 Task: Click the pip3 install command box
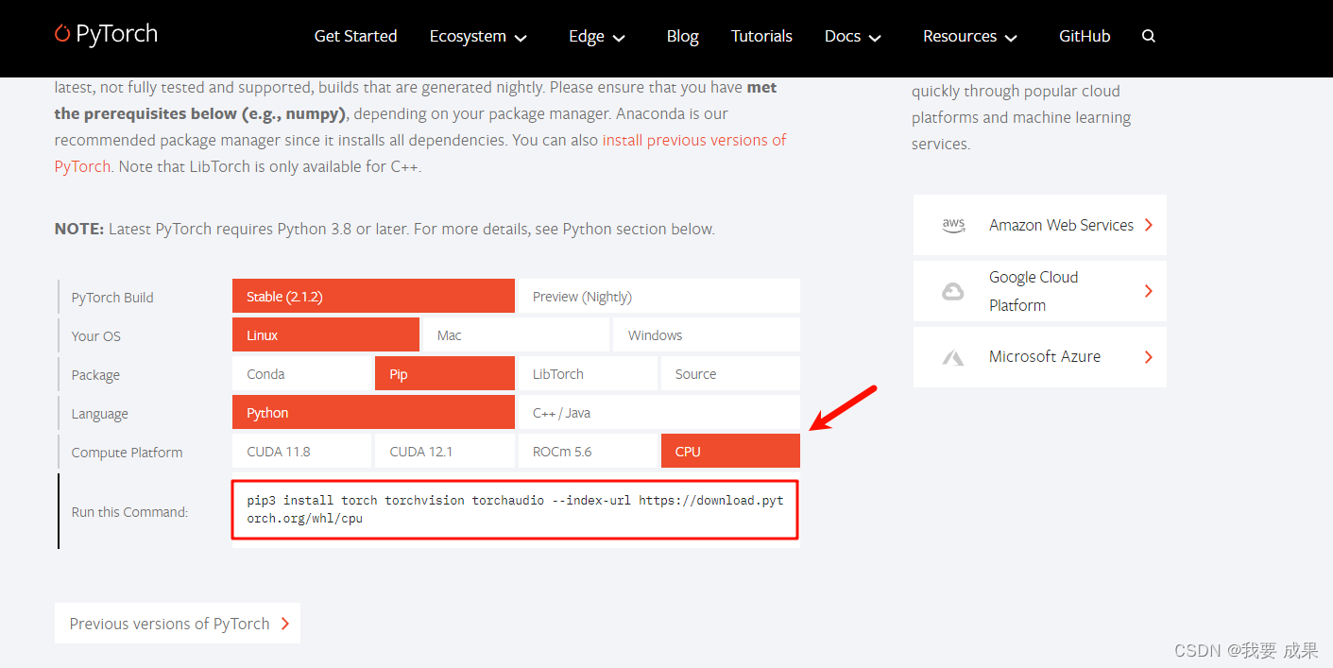(515, 509)
